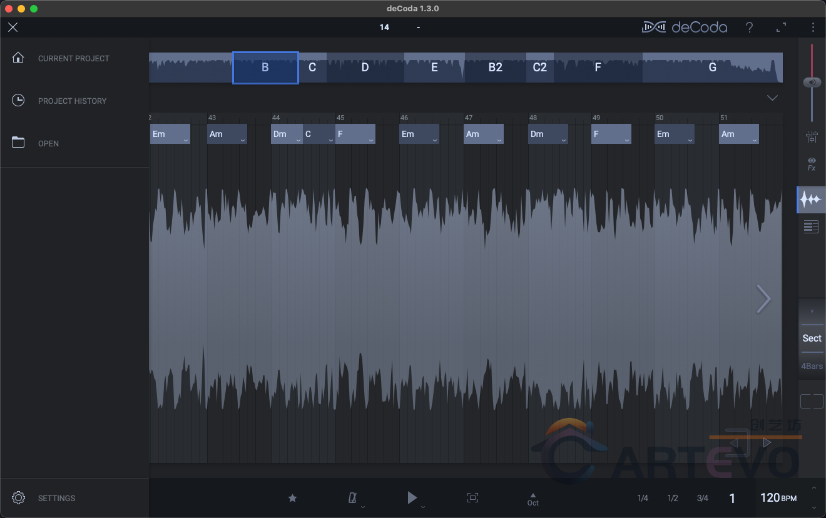Click the volume slider handle
This screenshot has width=826, height=518.
812,83
